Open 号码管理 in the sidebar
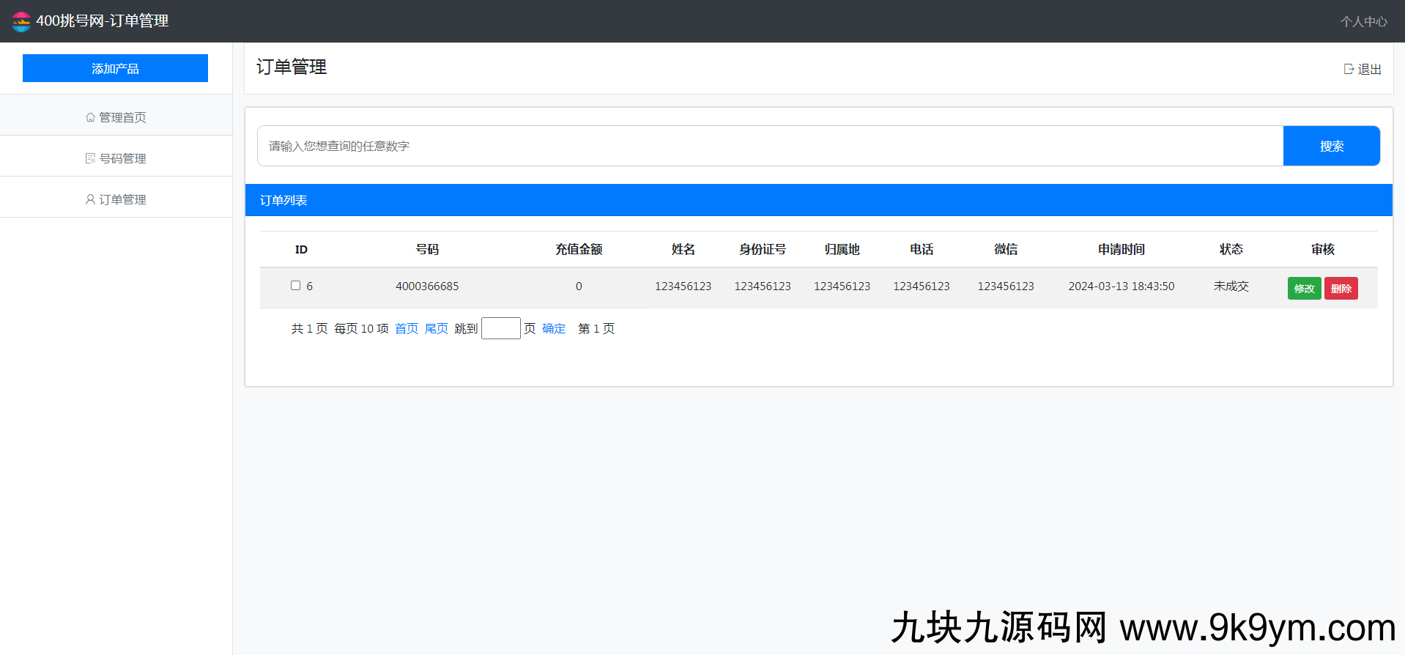Screen dimensions: 1405x655 [123, 158]
